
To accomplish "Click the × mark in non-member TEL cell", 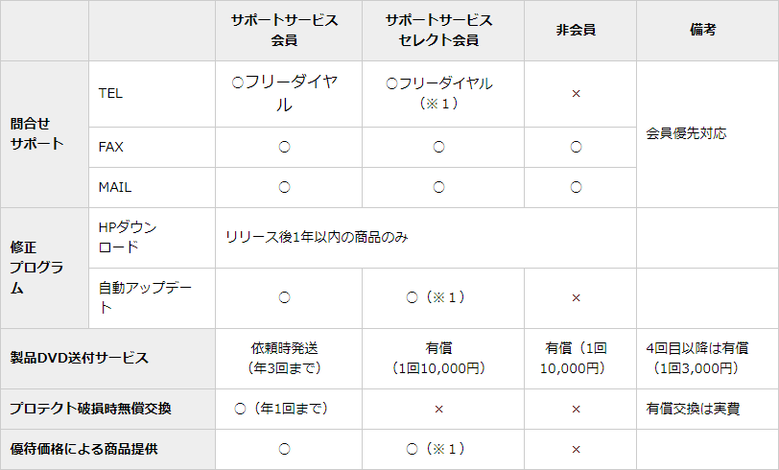I will 576,94.
